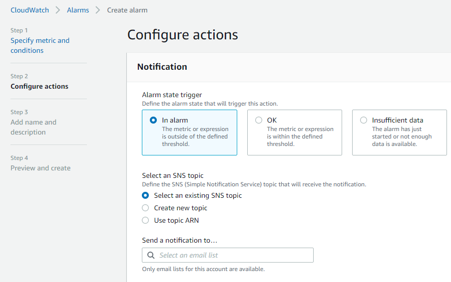Choose the Use topic ARN option
Viewport: 451px width, 282px height.
(145, 220)
